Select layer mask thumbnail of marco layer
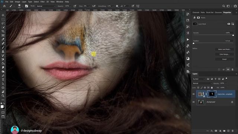 tap(212, 94)
